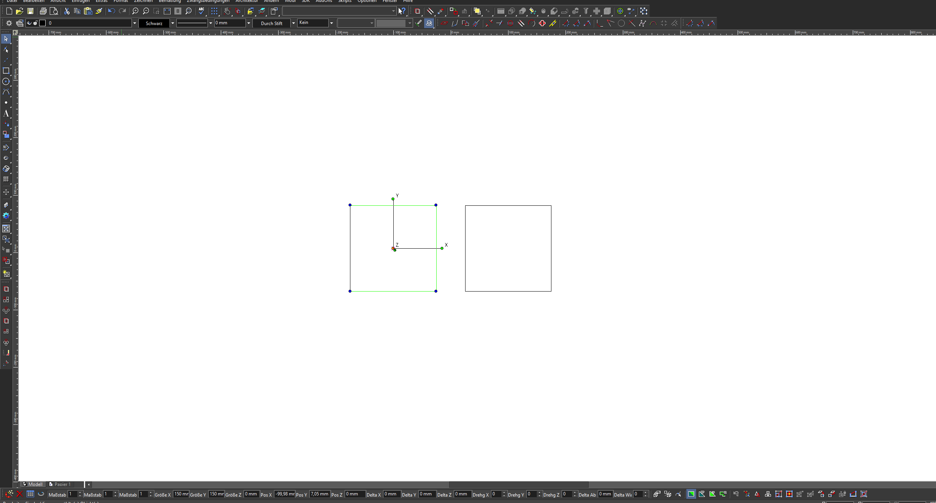Open the layer manager icon
Image resolution: width=936 pixels, height=503 pixels.
pos(20,23)
